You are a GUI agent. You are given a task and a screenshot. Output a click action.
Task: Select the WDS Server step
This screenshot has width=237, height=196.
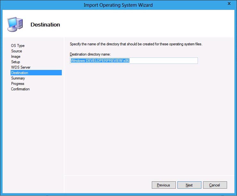[21, 67]
